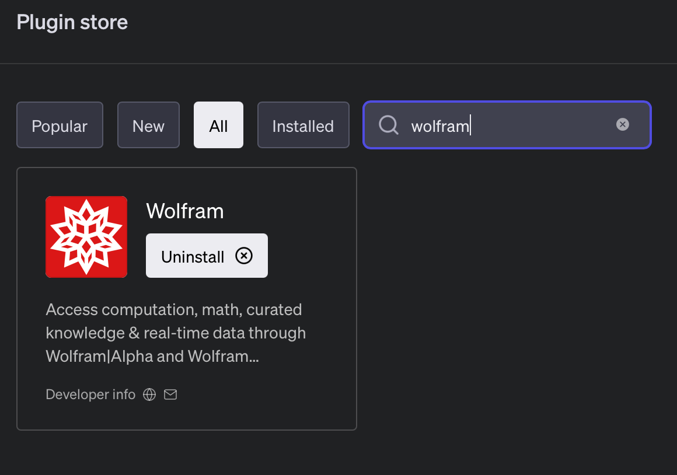Show Popular plugins
This screenshot has height=475, width=677.
coord(60,125)
